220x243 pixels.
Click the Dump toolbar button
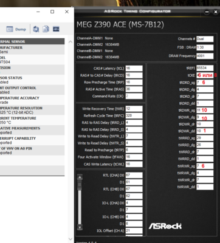coord(16,29)
